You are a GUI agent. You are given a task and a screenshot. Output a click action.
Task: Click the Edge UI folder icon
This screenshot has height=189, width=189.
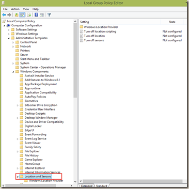(x=22, y=130)
